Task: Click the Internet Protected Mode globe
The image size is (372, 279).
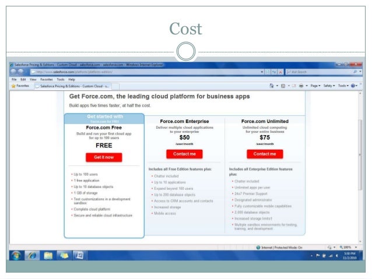Action: tap(258, 248)
